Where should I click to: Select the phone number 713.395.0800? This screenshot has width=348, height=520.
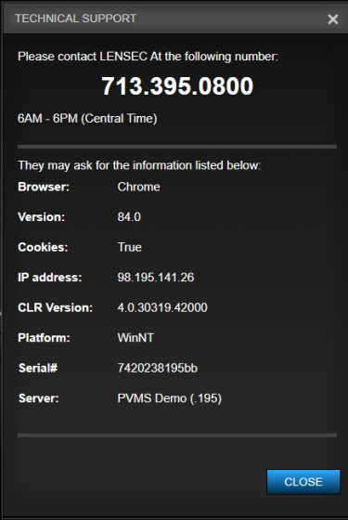(x=177, y=85)
